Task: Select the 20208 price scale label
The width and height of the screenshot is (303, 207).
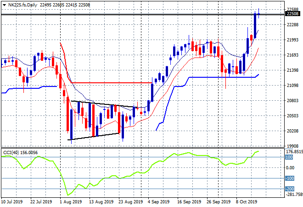Action: [x=292, y=131]
